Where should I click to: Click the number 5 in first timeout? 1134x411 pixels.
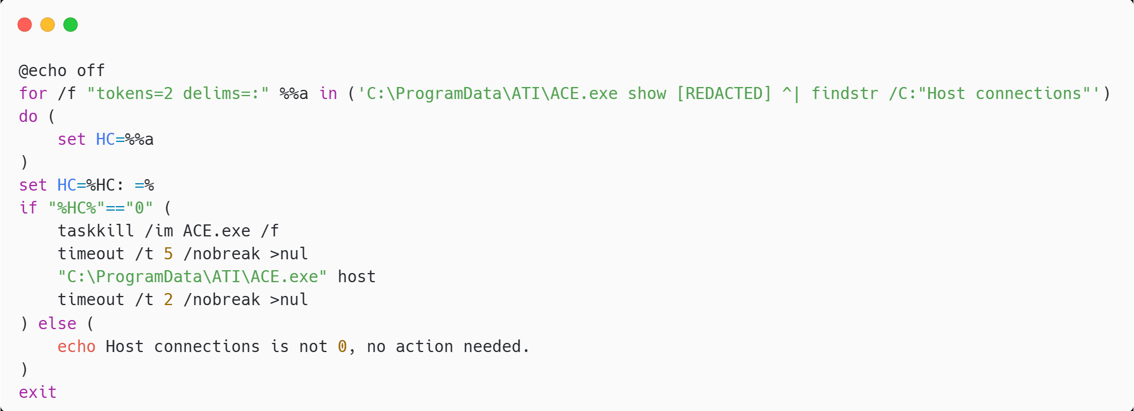(x=168, y=254)
